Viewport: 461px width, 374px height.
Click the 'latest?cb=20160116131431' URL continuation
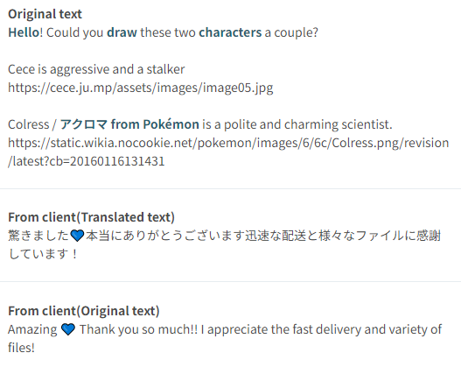point(86,161)
